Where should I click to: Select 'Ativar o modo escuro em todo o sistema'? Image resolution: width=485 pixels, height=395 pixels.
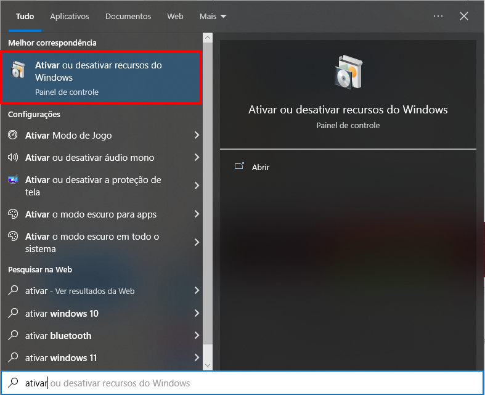click(102, 242)
